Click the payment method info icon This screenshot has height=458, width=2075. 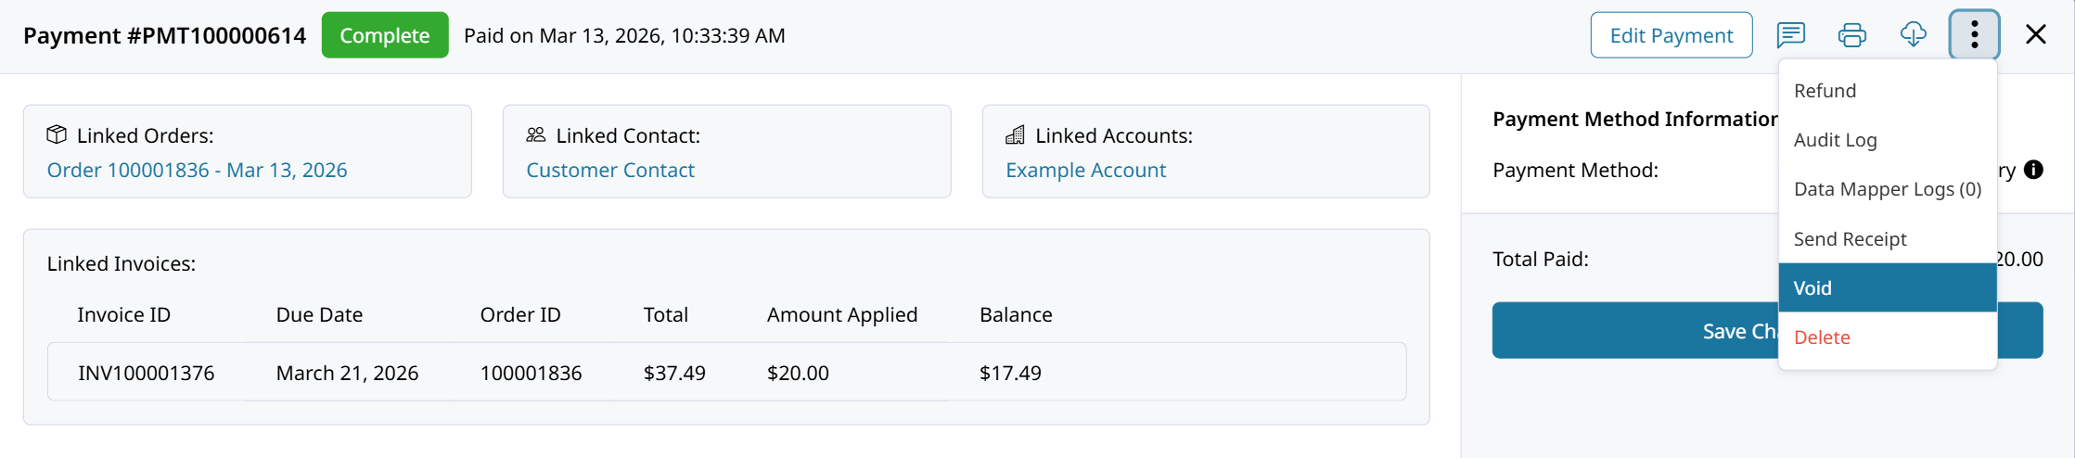pos(2033,170)
